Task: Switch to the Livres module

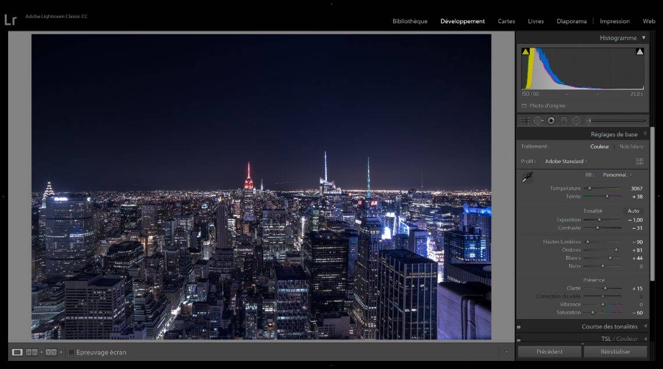Action: [x=536, y=21]
